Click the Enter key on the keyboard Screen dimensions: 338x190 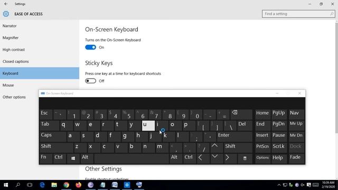(234, 136)
